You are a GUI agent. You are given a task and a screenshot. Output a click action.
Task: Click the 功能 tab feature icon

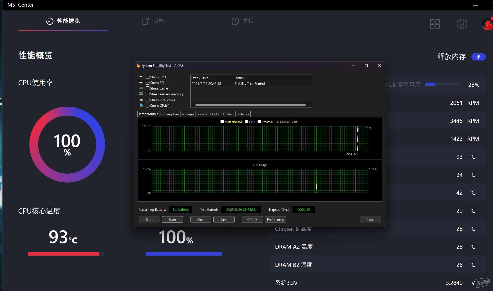[145, 21]
